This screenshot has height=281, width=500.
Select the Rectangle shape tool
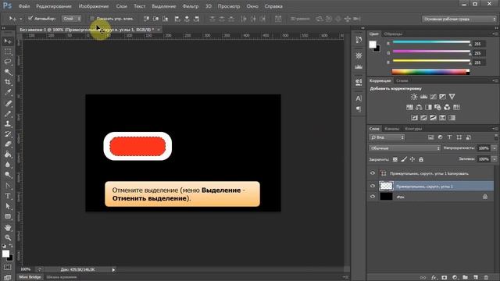pyautogui.click(x=8, y=217)
